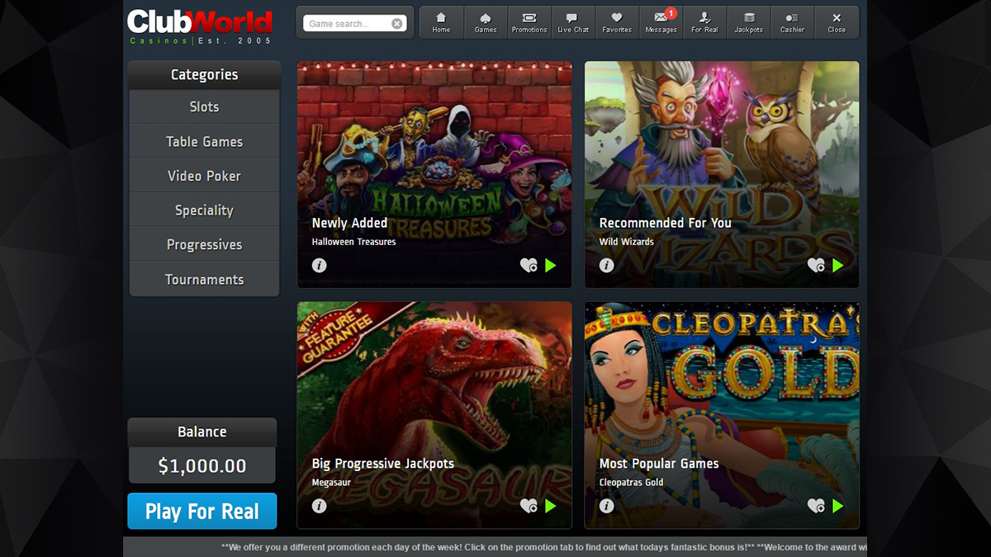Close the casino lobby with the X icon
Image resolution: width=991 pixels, height=557 pixels.
click(837, 22)
